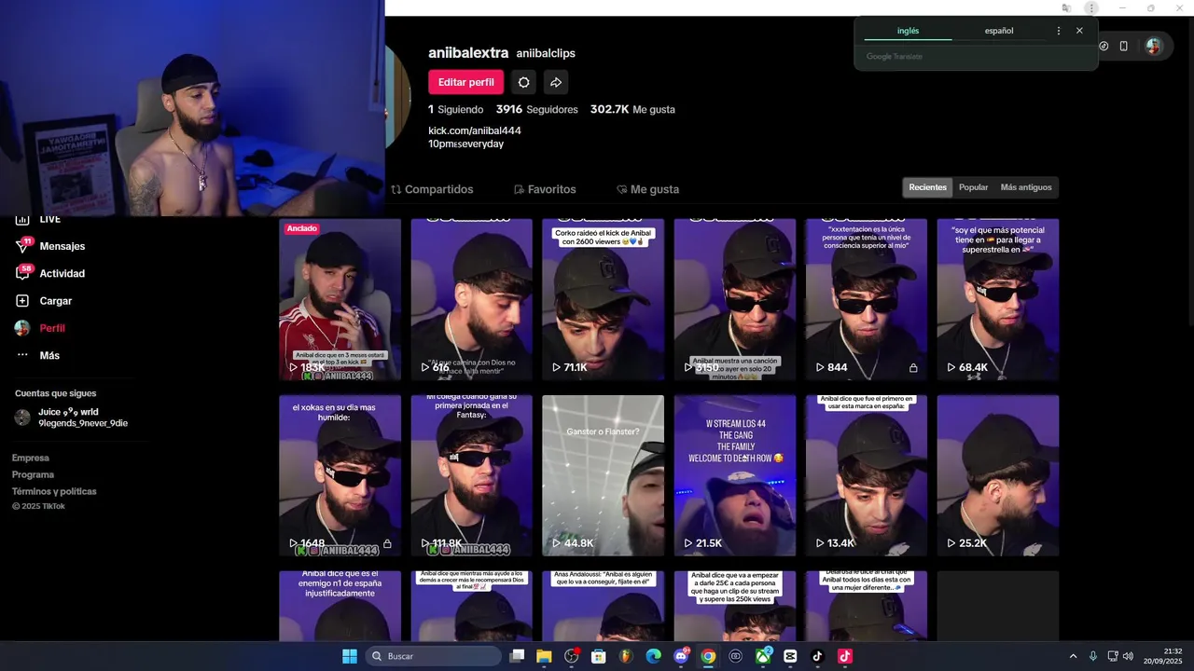The image size is (1194, 671).
Task: Sort videos by Más antiguos
Action: 1026,187
